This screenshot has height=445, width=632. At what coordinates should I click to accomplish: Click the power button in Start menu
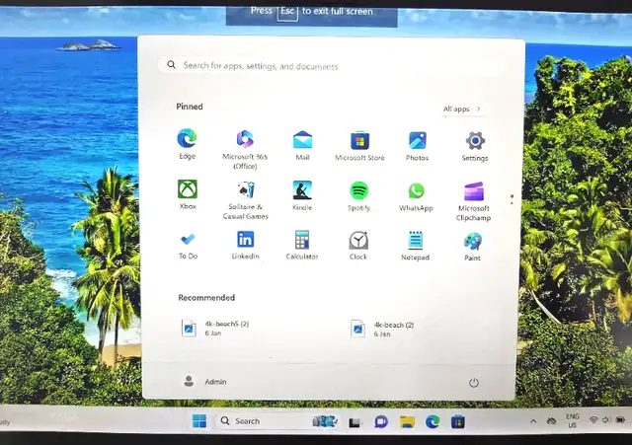pos(474,383)
